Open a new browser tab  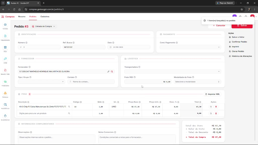(x=44, y=3)
